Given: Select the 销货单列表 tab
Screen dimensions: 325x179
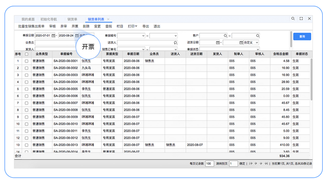Looking at the screenshot, I should 96,19.
